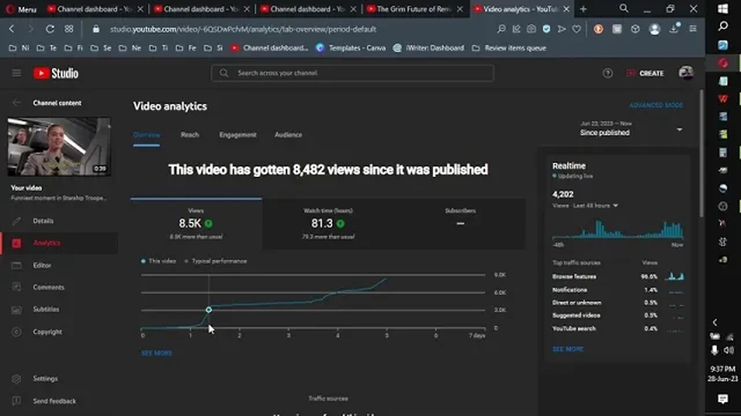Switch to the Engagement tab
This screenshot has height=416, width=741.
[237, 135]
